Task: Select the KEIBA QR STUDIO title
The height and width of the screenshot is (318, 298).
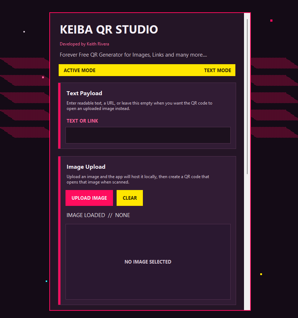Action: [x=109, y=30]
